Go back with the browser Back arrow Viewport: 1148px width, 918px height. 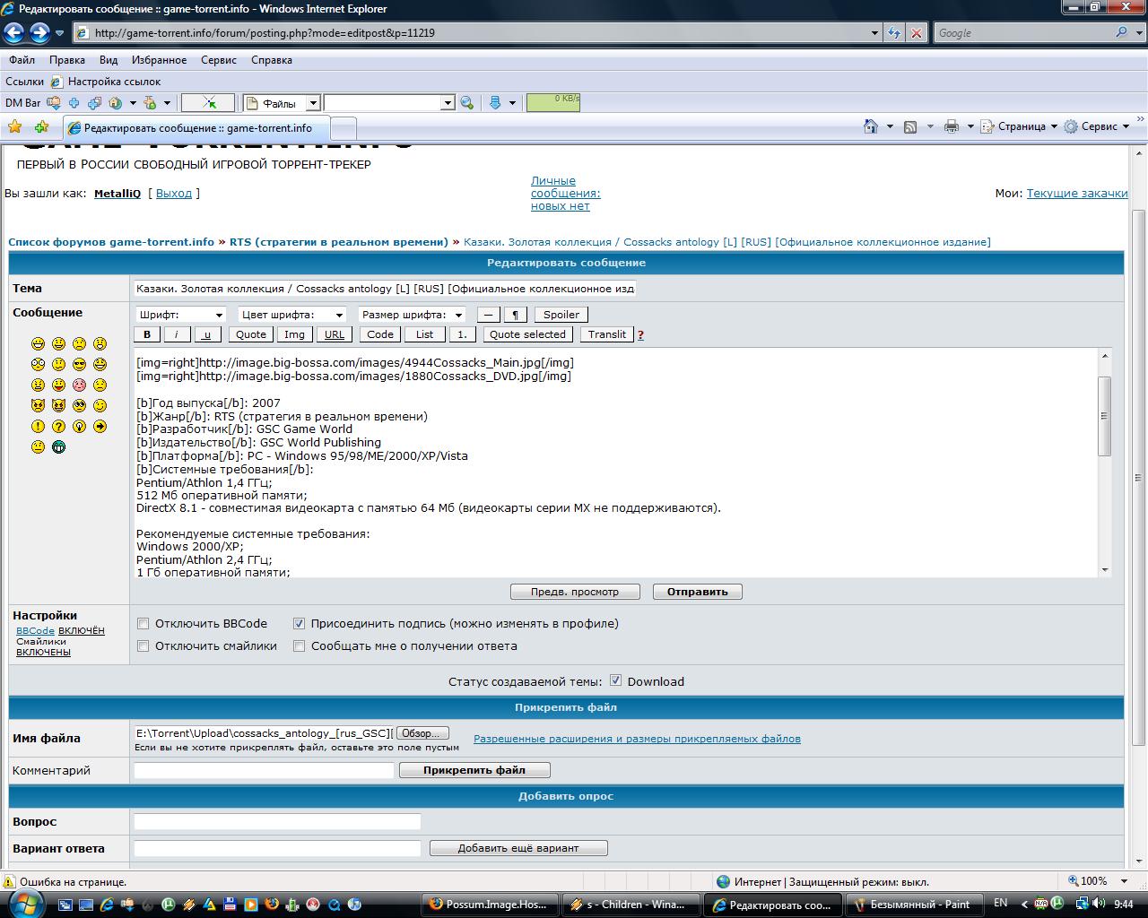(14, 33)
